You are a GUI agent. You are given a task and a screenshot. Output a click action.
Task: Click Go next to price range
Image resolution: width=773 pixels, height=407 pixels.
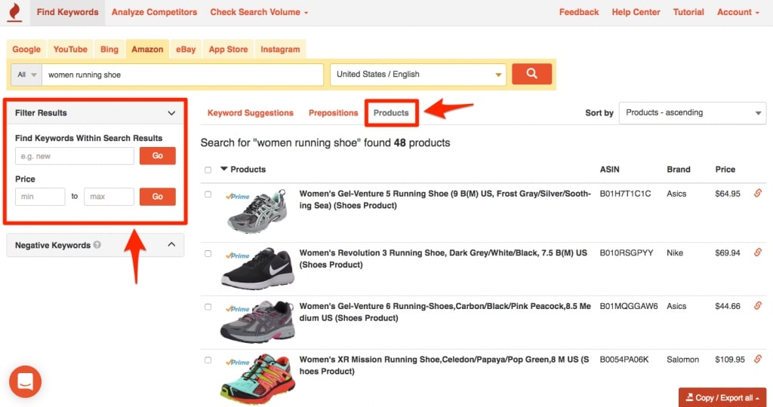pyautogui.click(x=157, y=197)
